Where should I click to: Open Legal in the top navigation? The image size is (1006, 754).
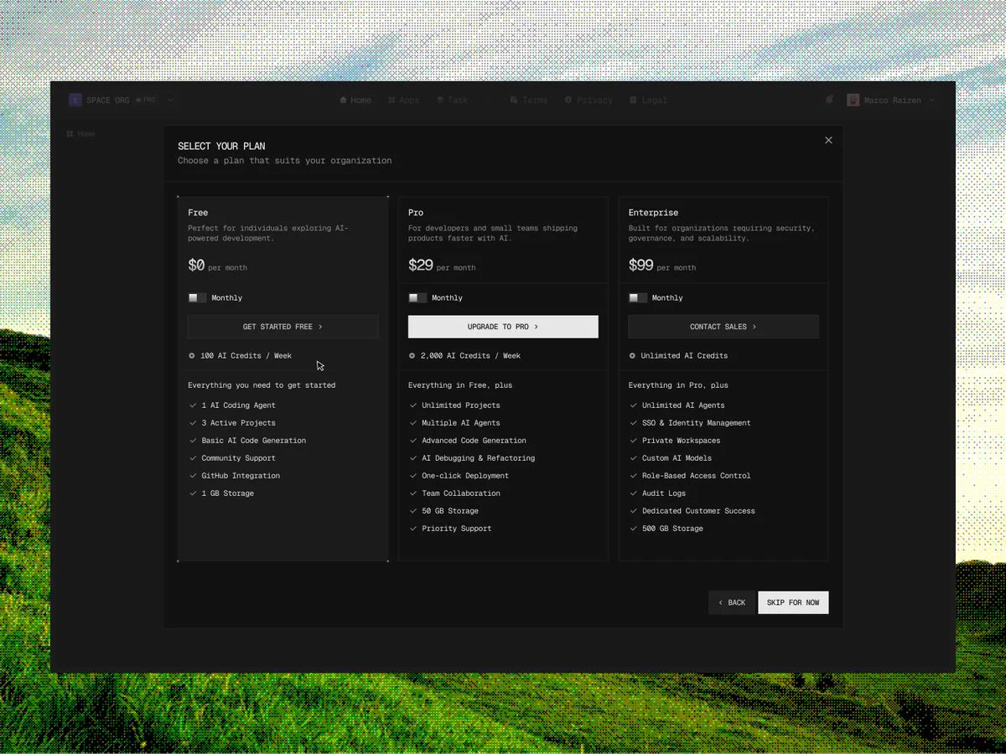point(649,101)
